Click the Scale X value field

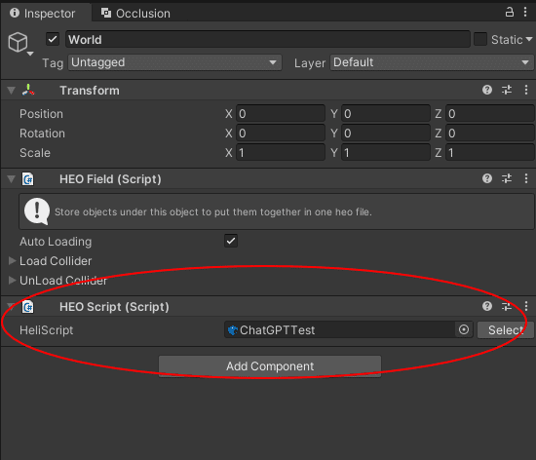(281, 153)
